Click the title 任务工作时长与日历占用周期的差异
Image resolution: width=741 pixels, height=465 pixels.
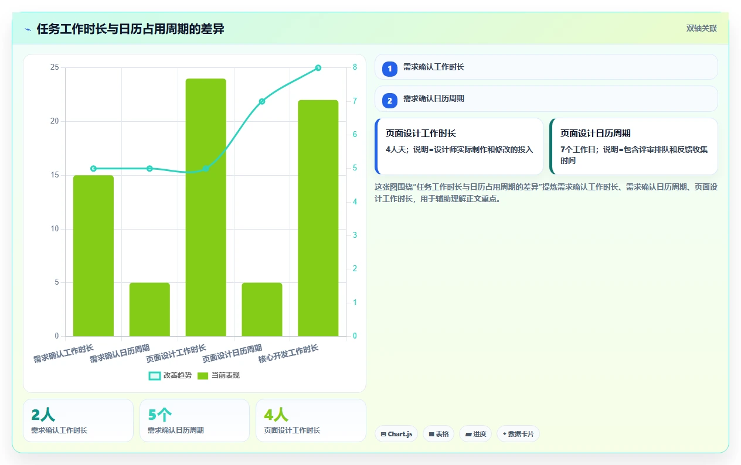point(130,29)
